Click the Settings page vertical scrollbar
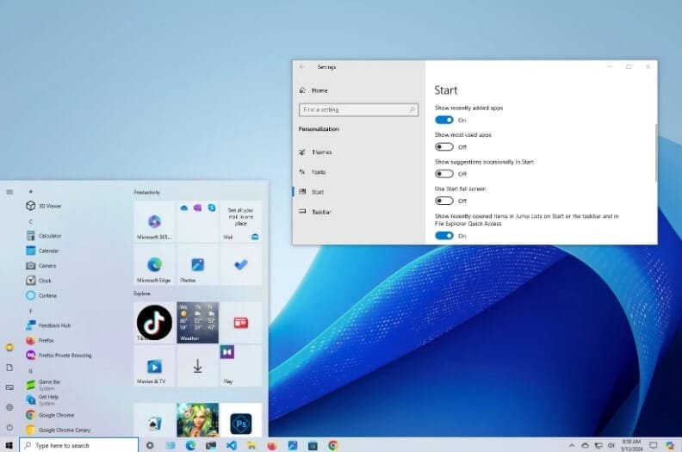 coord(655,151)
